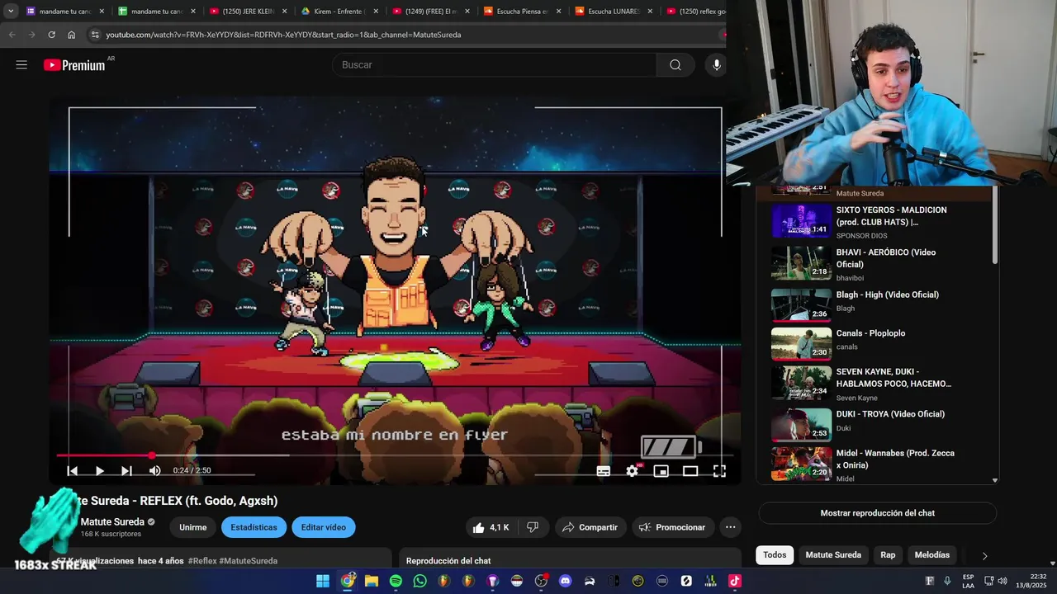Open Estadísticas for this video

point(254,527)
